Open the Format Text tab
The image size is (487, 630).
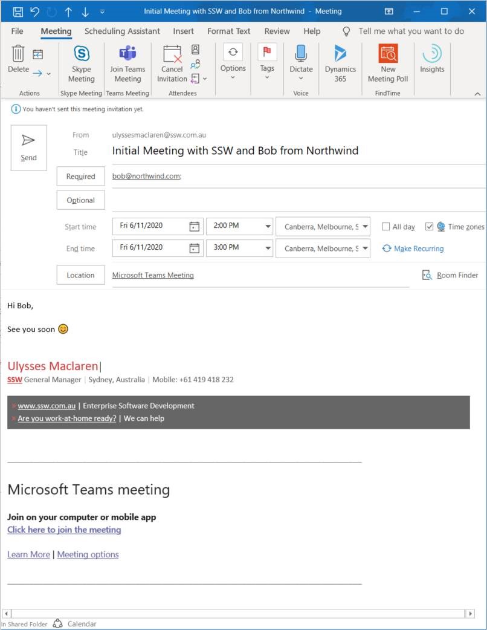(x=229, y=31)
